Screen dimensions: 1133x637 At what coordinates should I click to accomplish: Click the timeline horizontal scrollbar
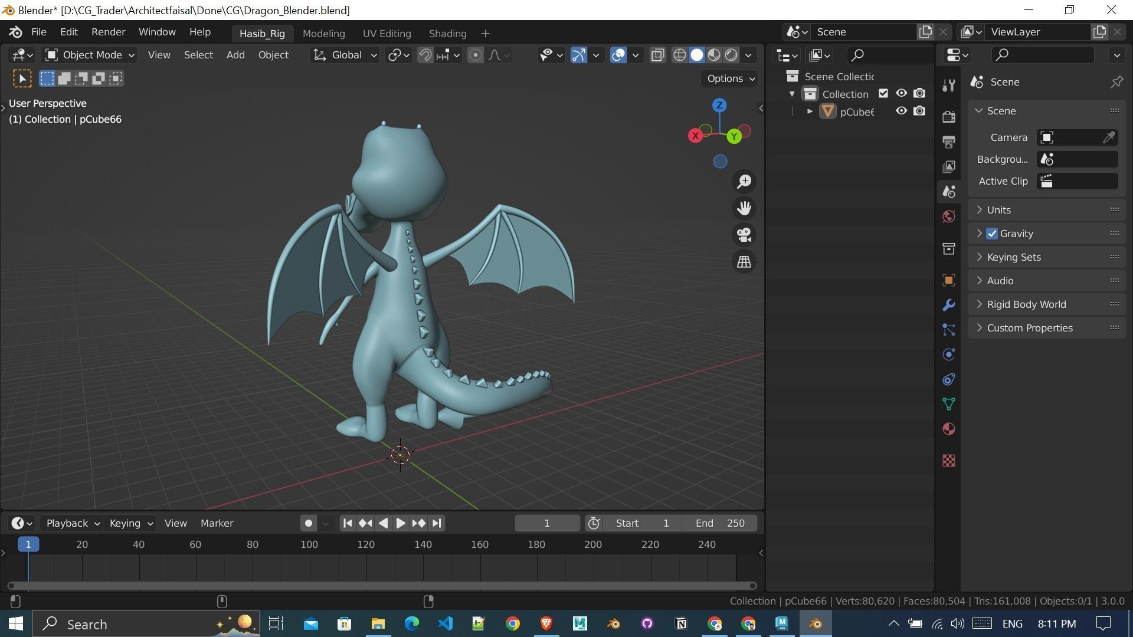point(382,586)
